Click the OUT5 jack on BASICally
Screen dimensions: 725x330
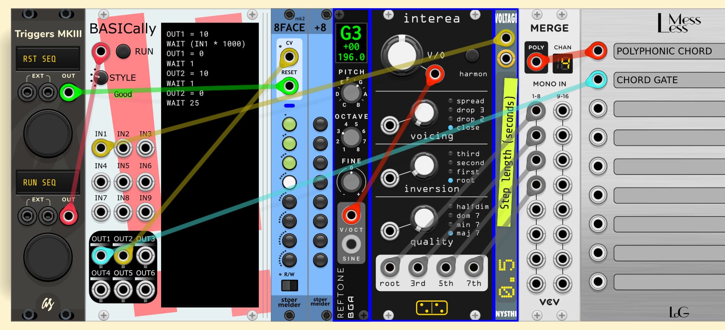123,289
